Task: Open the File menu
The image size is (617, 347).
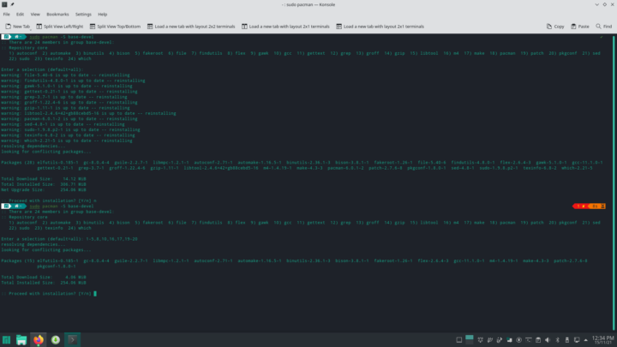Action: click(x=6, y=15)
